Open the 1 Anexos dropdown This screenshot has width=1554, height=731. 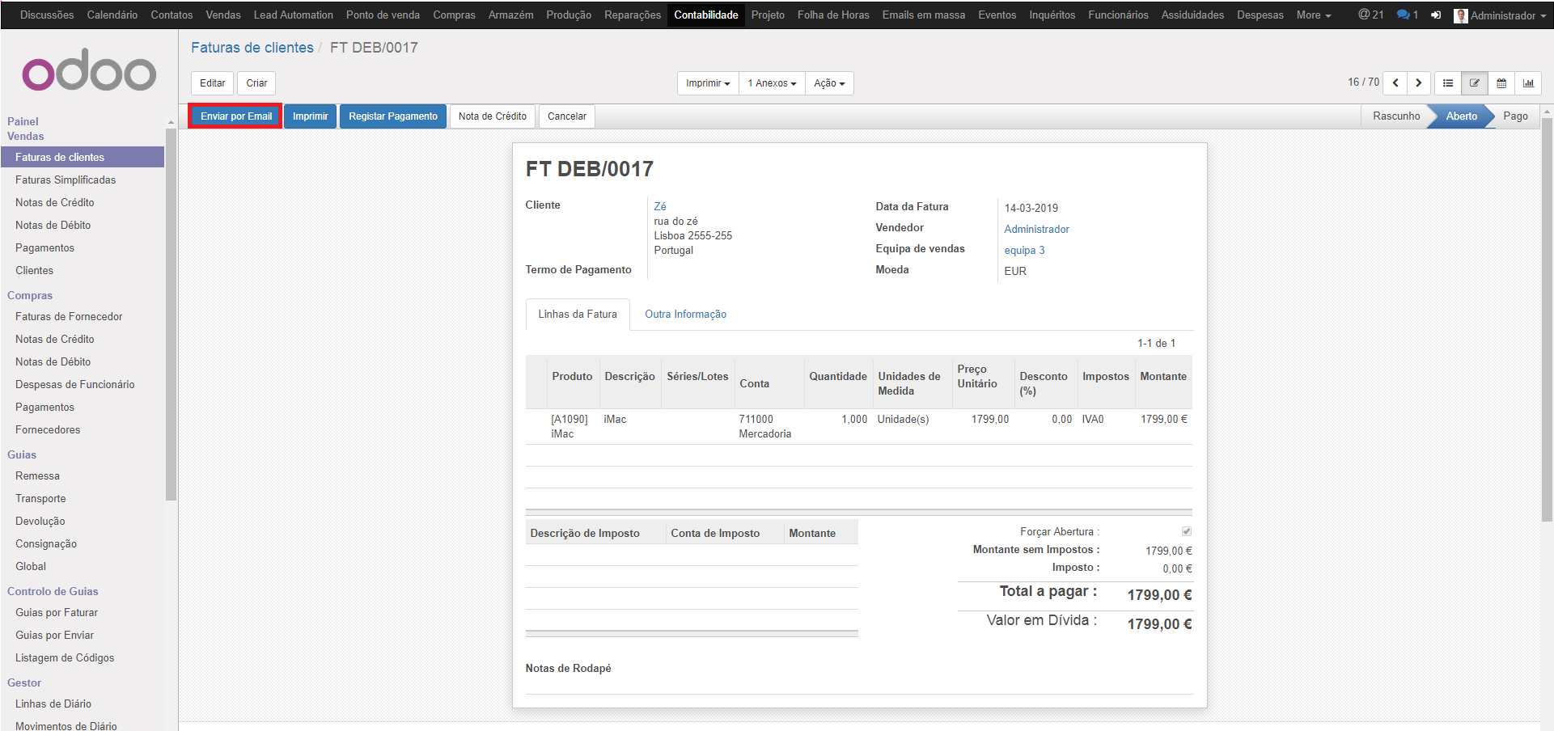point(772,83)
